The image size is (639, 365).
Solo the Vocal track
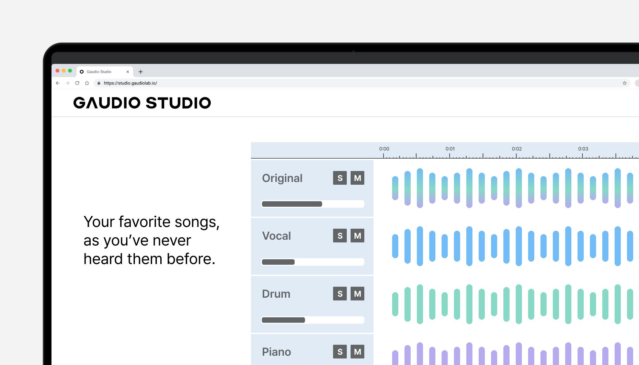click(x=340, y=236)
